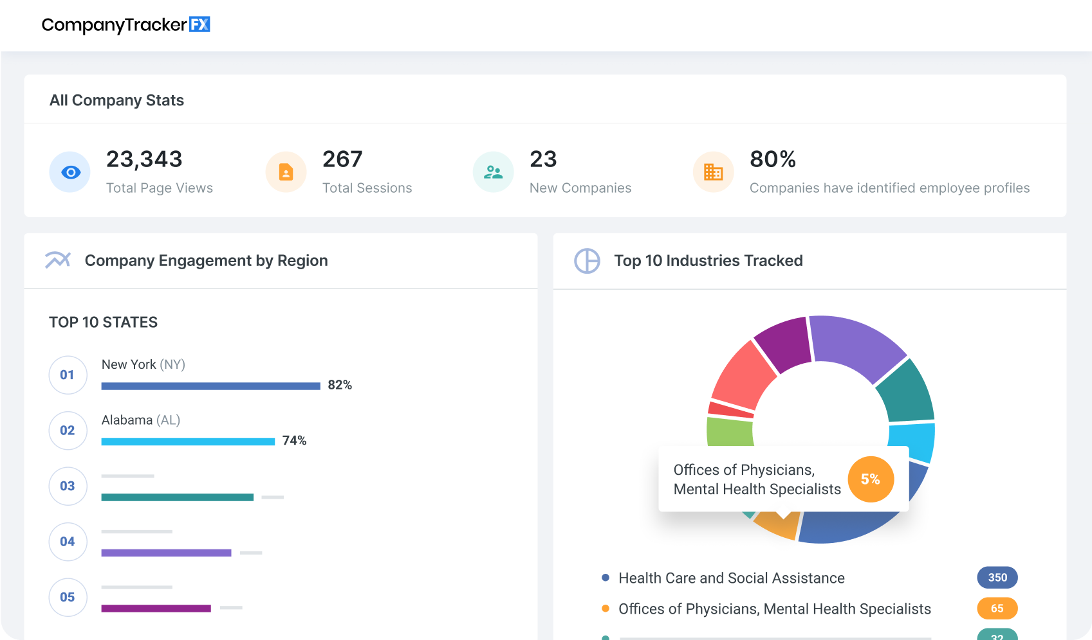
Task: Click the people icon for New Companies
Action: [x=493, y=172]
